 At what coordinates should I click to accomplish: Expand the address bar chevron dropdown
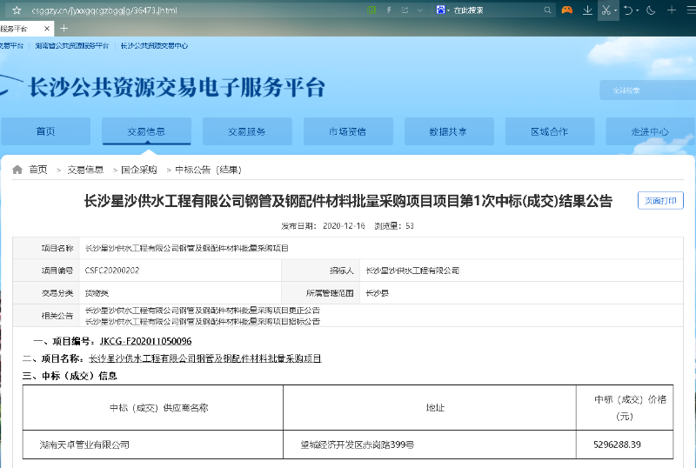(x=421, y=10)
